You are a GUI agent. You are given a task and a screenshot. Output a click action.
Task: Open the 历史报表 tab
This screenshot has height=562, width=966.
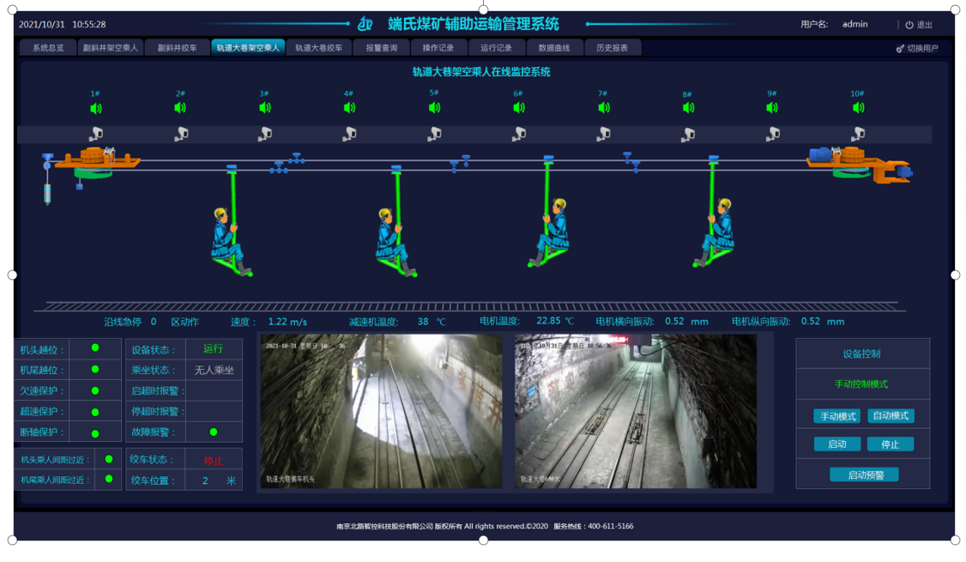612,48
